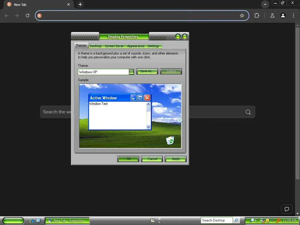
Task: Click the taskbar language bar options arrow
Action: pos(159,222)
